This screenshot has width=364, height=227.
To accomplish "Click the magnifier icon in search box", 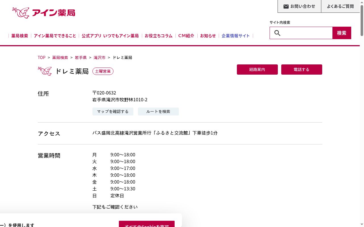I will [277, 33].
